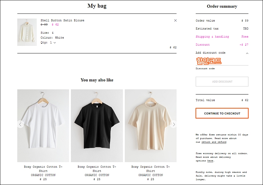Click the ADD DISCOUNT button
The image size is (263, 185).
222,81
